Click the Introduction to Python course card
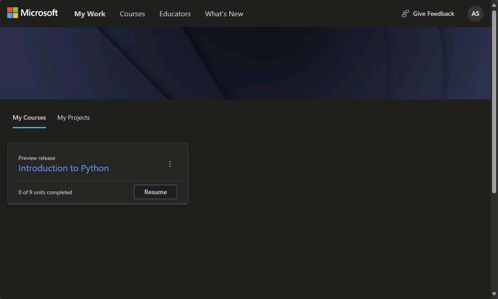The width and height of the screenshot is (498, 299). coord(98,174)
